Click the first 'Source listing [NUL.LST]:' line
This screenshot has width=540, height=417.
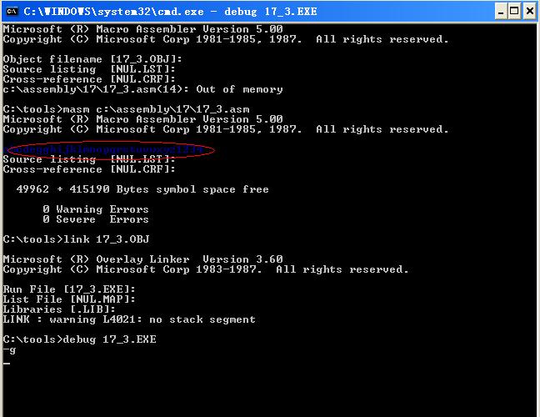click(x=89, y=69)
